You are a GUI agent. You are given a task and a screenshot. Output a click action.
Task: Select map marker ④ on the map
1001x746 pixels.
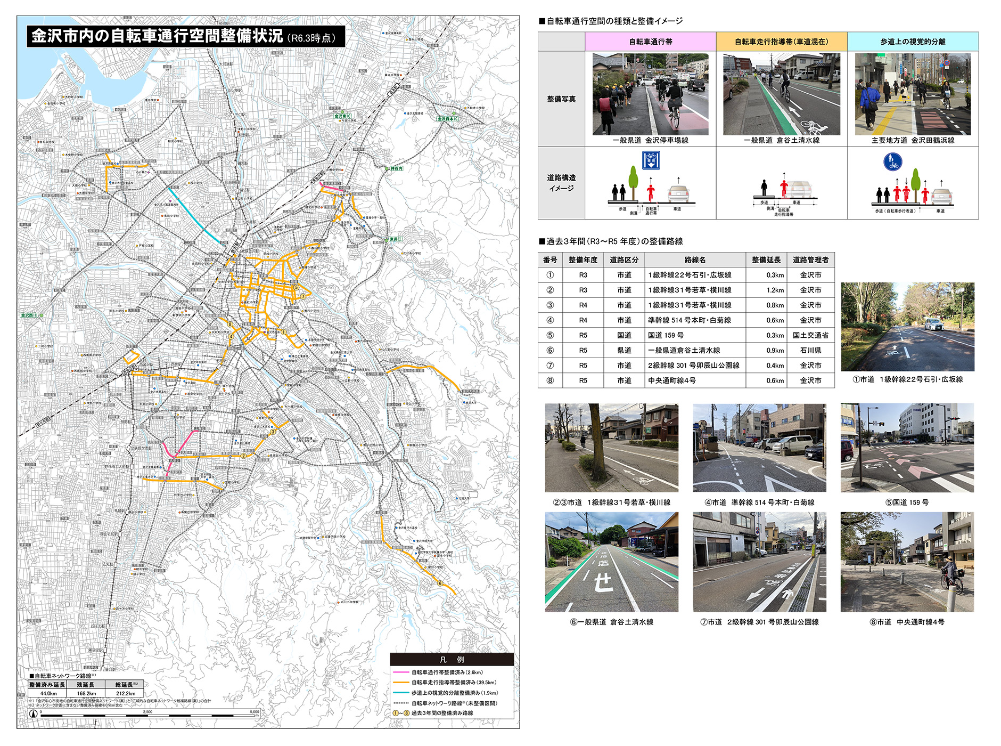point(231,336)
